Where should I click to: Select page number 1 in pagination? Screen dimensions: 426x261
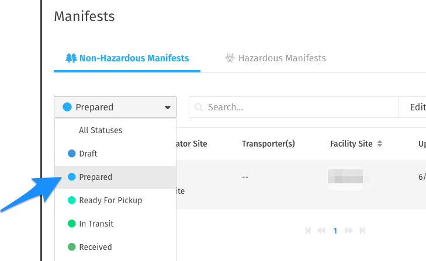pyautogui.click(x=335, y=231)
